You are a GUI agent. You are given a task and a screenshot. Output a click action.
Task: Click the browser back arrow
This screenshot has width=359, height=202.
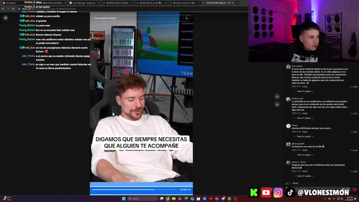point(3,9)
